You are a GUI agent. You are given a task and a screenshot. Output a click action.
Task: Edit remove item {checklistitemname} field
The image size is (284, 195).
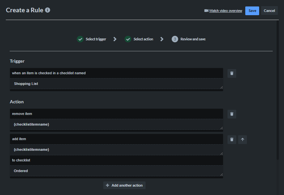point(116,124)
